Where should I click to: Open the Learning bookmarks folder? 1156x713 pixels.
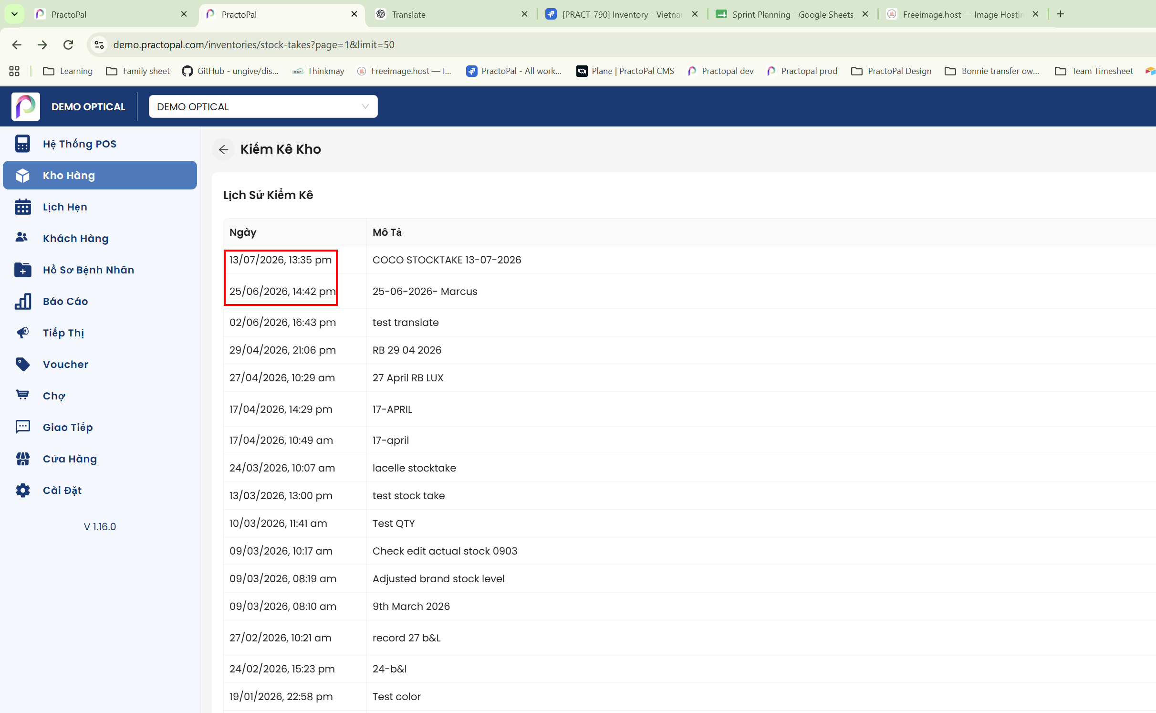[x=68, y=71]
